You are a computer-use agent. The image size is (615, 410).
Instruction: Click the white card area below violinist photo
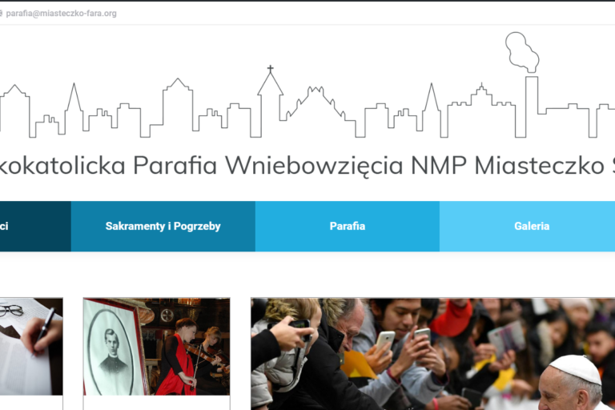tap(156, 403)
